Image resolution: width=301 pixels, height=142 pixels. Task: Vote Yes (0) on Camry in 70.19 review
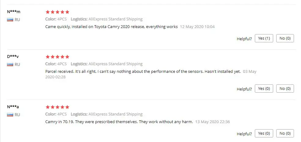[x=264, y=133]
